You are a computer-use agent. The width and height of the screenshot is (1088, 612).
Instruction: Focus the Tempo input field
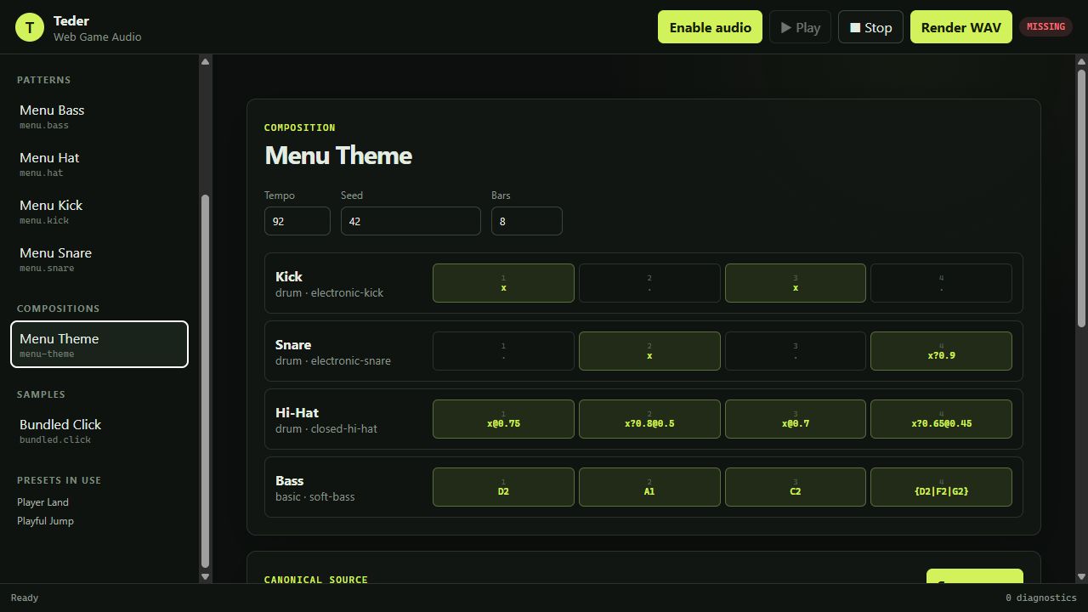coord(297,221)
